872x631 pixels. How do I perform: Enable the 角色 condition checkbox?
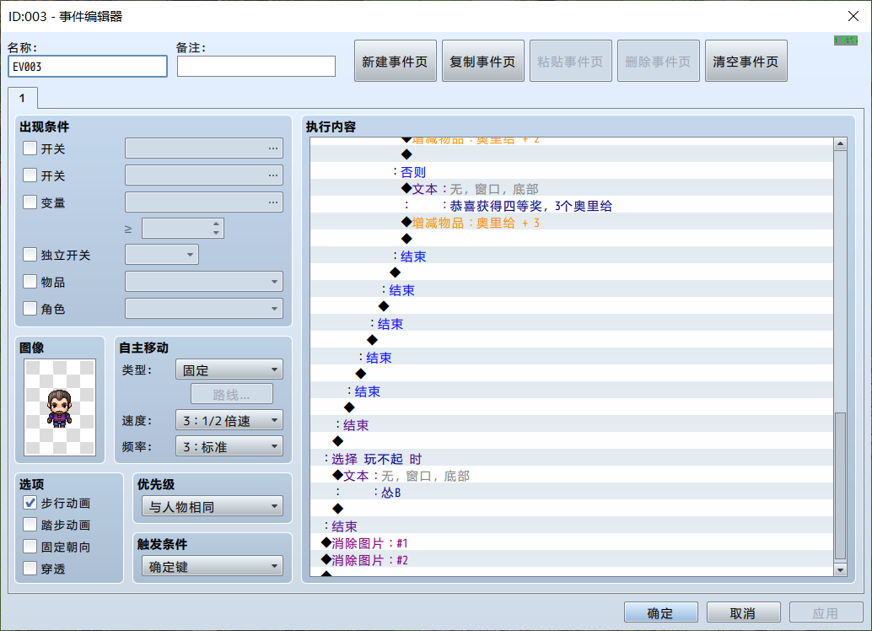click(x=30, y=308)
